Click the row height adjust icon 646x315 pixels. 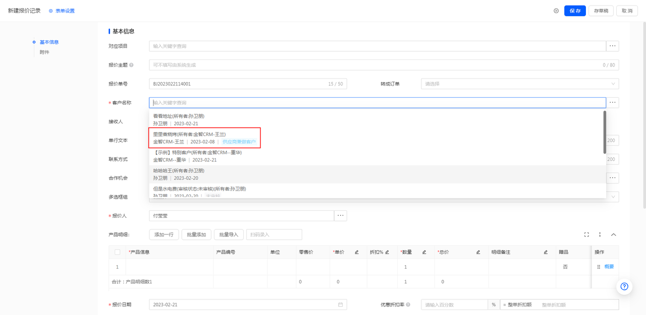tap(600, 234)
